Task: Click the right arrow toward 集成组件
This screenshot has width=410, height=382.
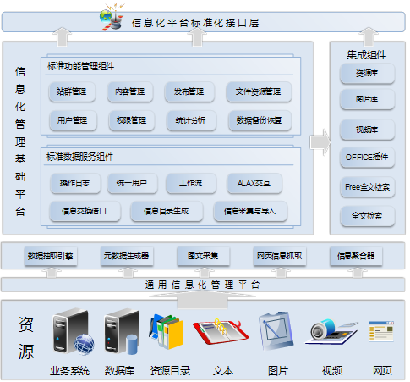Action: coord(320,142)
